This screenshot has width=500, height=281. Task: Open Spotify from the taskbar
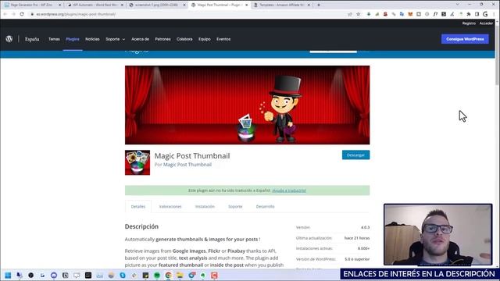click(157, 276)
